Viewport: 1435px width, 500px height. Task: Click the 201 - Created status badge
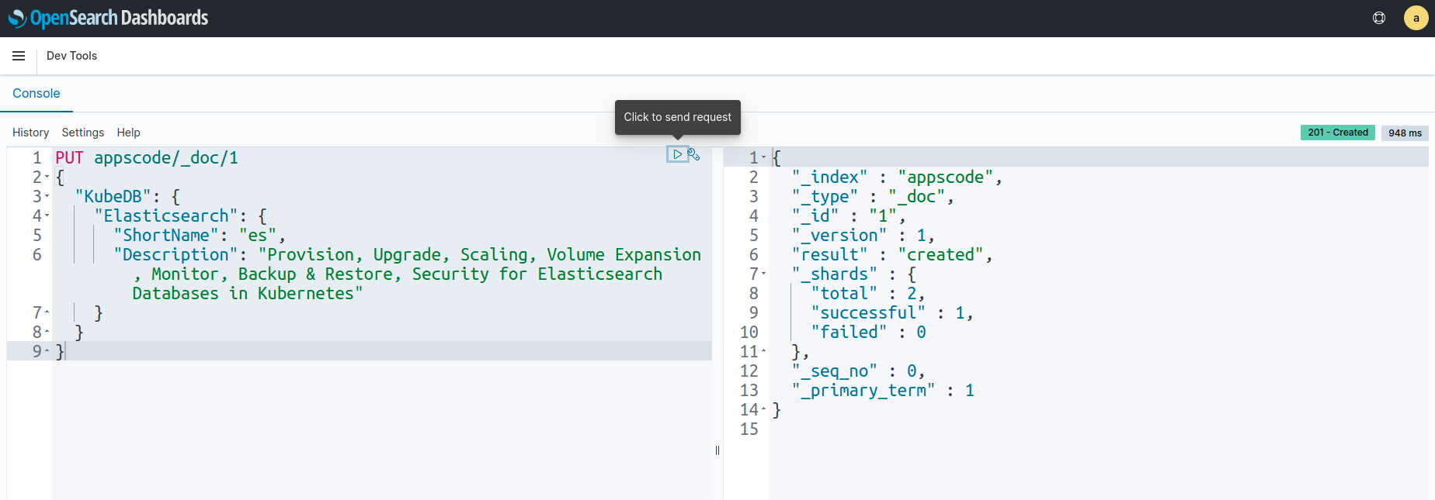[1337, 133]
